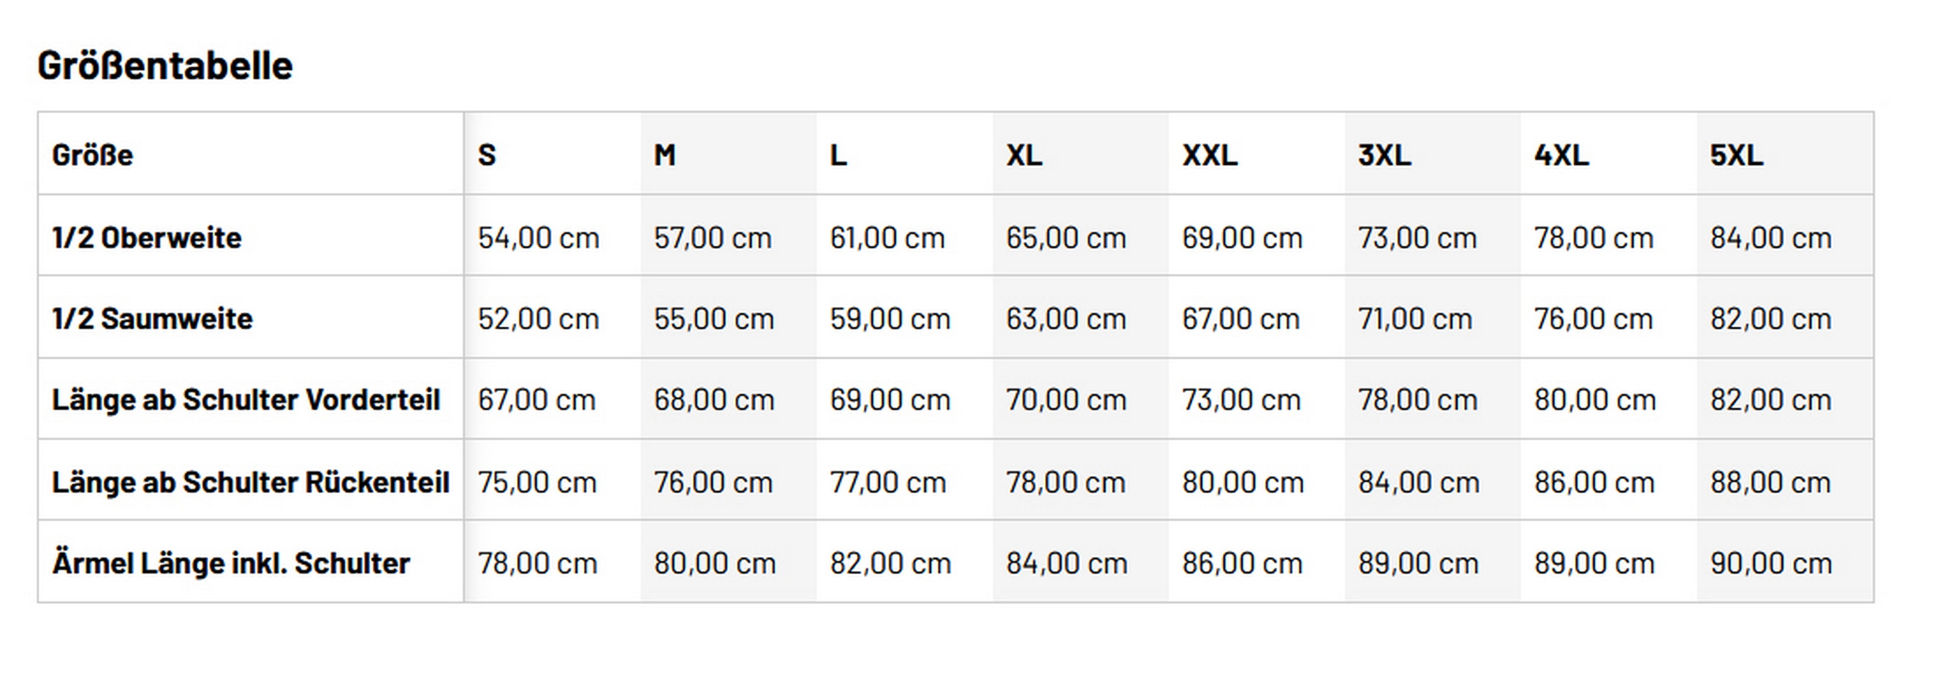Click 90,00 cm sleeve length for 5XL
Screen dimensions: 1933x679
click(1770, 563)
